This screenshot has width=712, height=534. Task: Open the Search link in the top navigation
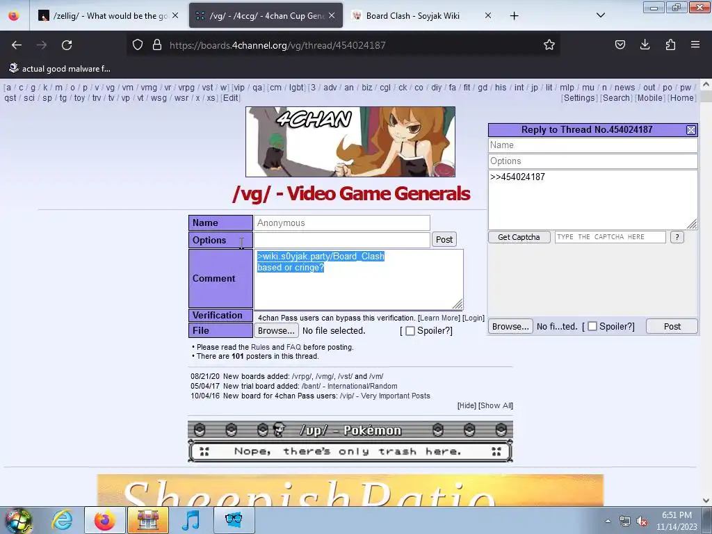[x=616, y=98]
